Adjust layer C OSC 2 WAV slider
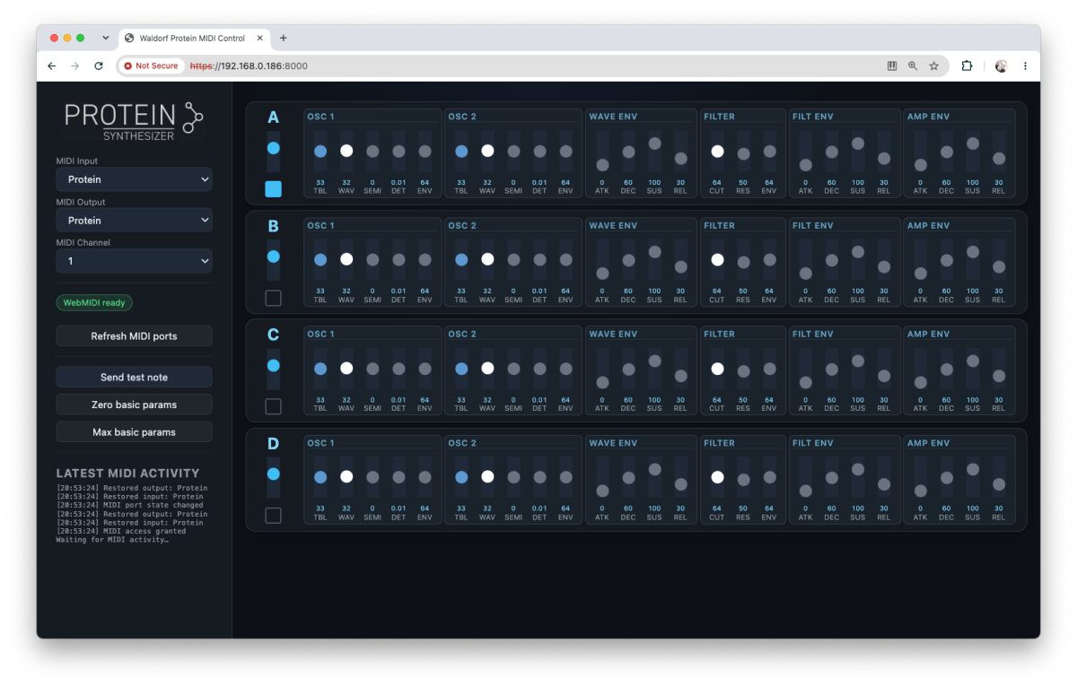Screen dimensions: 1077x687 tap(487, 369)
